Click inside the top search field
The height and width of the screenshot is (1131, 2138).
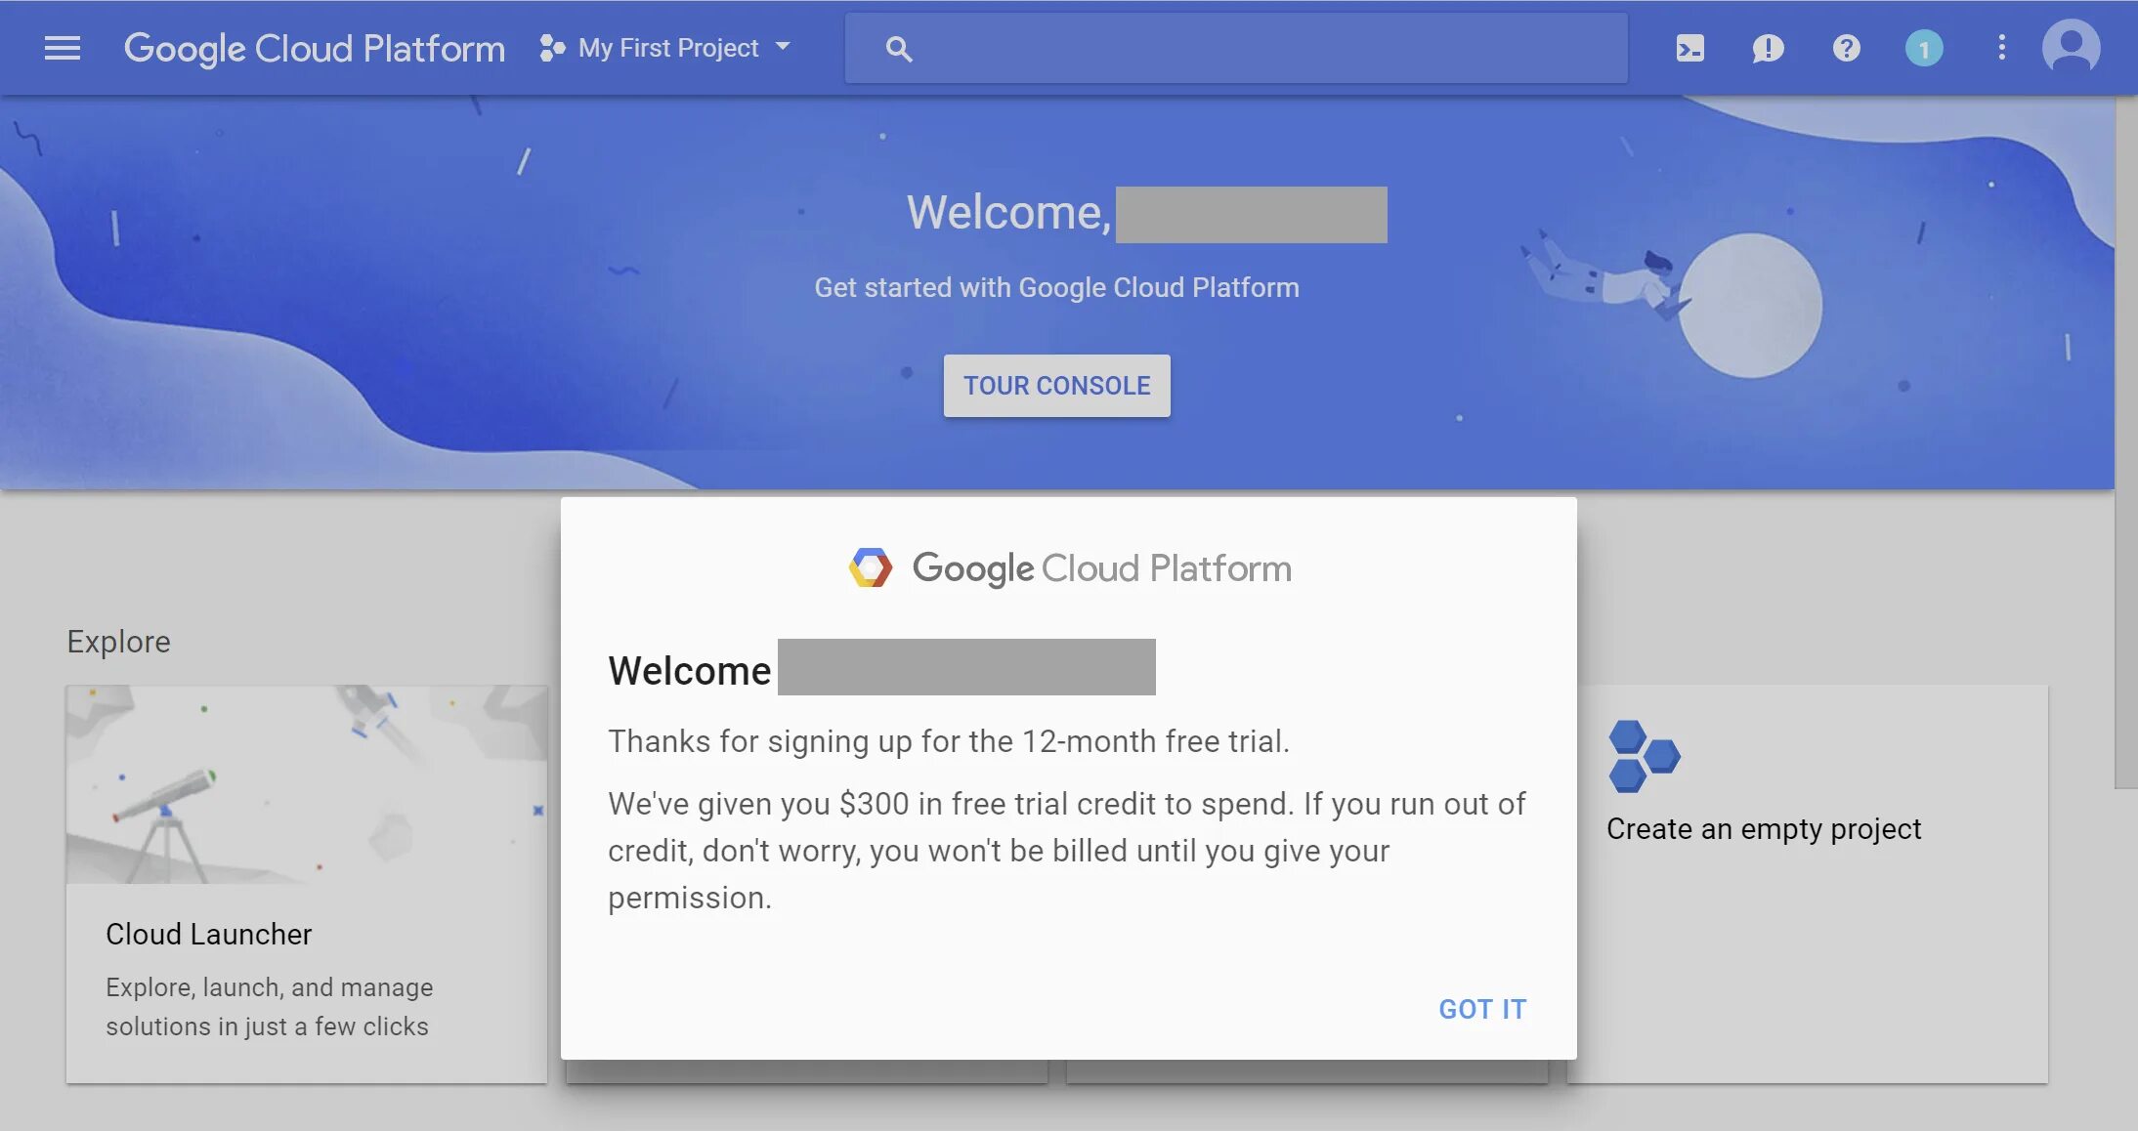pos(1261,49)
